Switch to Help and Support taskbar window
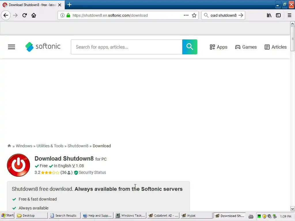Screen dimensions: 295x221 (x=97, y=216)
